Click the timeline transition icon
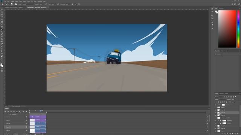This screenshot has width=241, height=135. pos(26,112)
